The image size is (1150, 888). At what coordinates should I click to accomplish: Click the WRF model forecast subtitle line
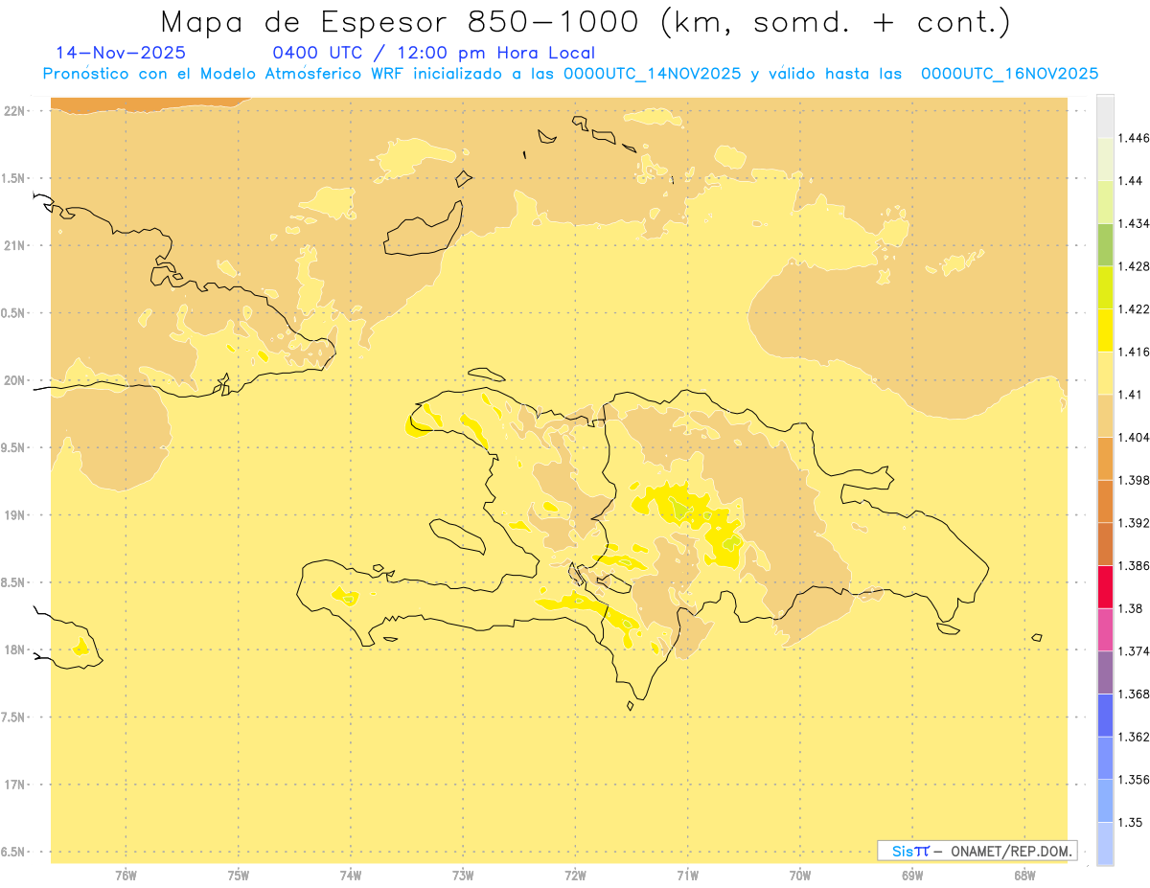point(570,73)
